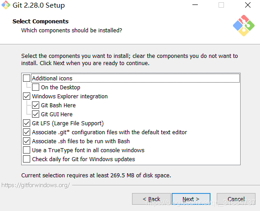Uncheck Windows Explorer integration

point(27,96)
